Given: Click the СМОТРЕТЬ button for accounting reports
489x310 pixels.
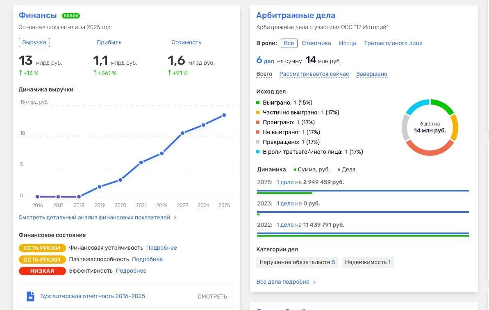Looking at the screenshot, I should 212,296.
